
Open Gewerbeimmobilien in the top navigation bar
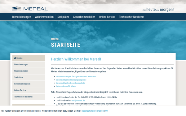84,17
